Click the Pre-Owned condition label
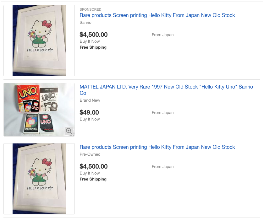 coord(90,154)
